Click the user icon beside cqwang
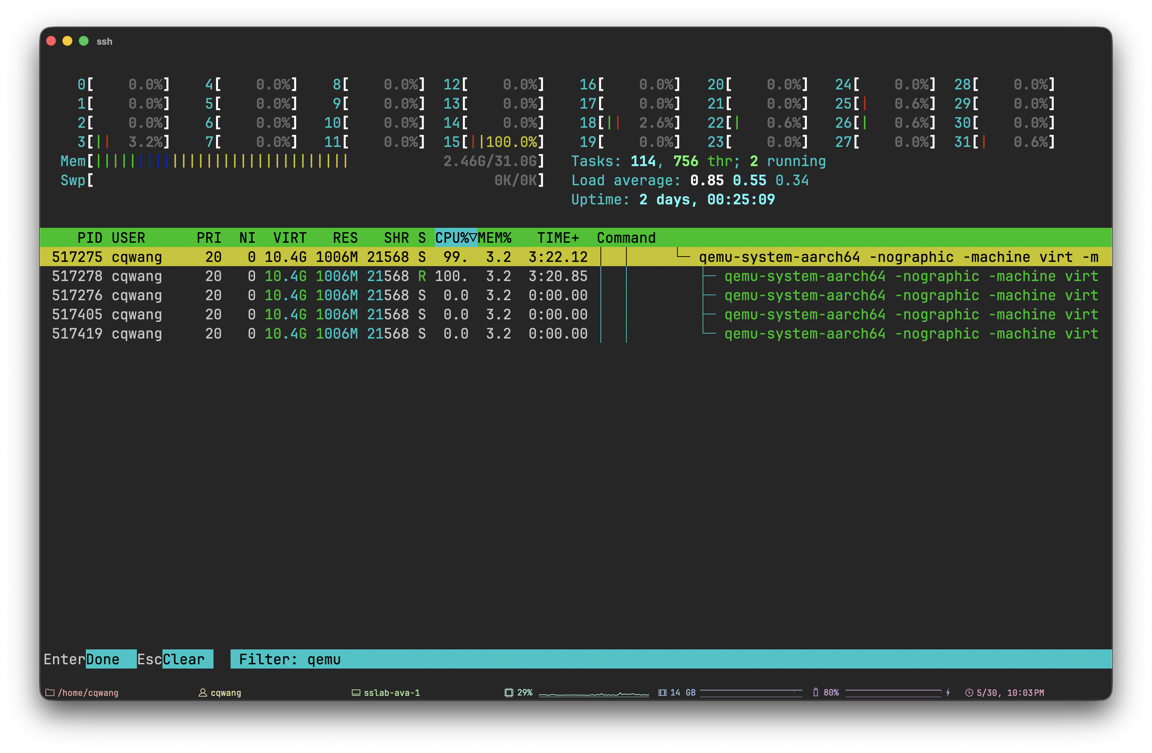1152x753 pixels. (x=203, y=692)
